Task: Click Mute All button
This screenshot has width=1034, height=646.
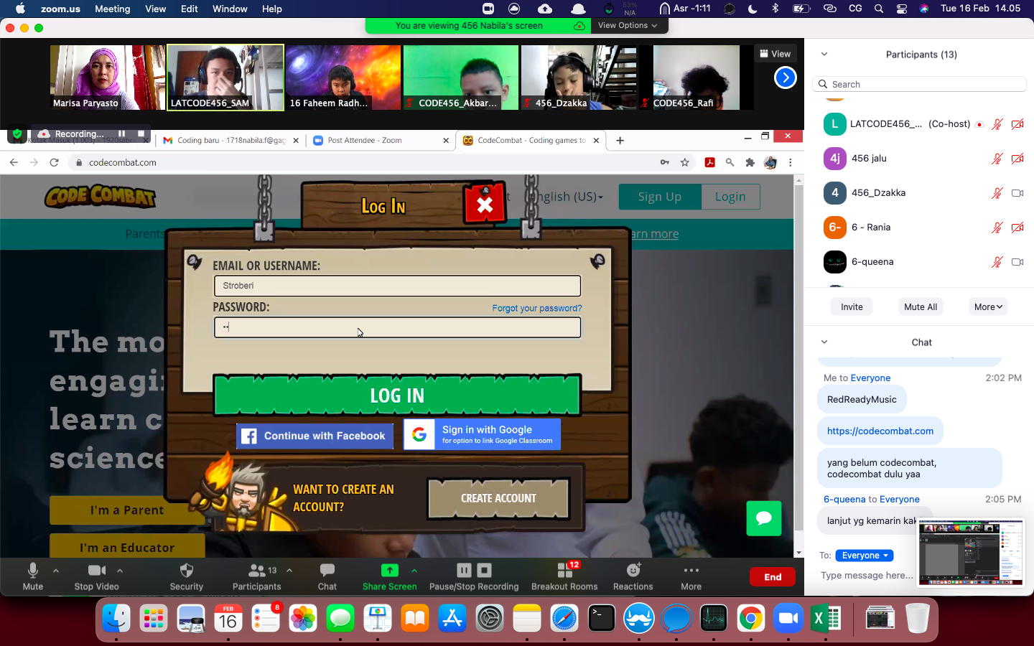Action: 921,306
